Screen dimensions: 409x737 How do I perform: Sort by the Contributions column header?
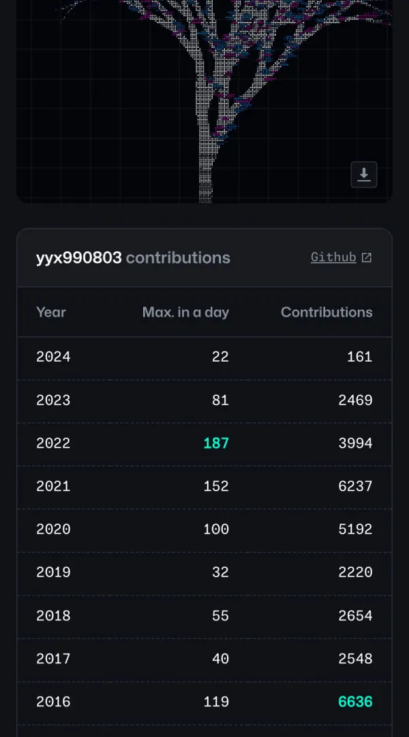click(327, 312)
